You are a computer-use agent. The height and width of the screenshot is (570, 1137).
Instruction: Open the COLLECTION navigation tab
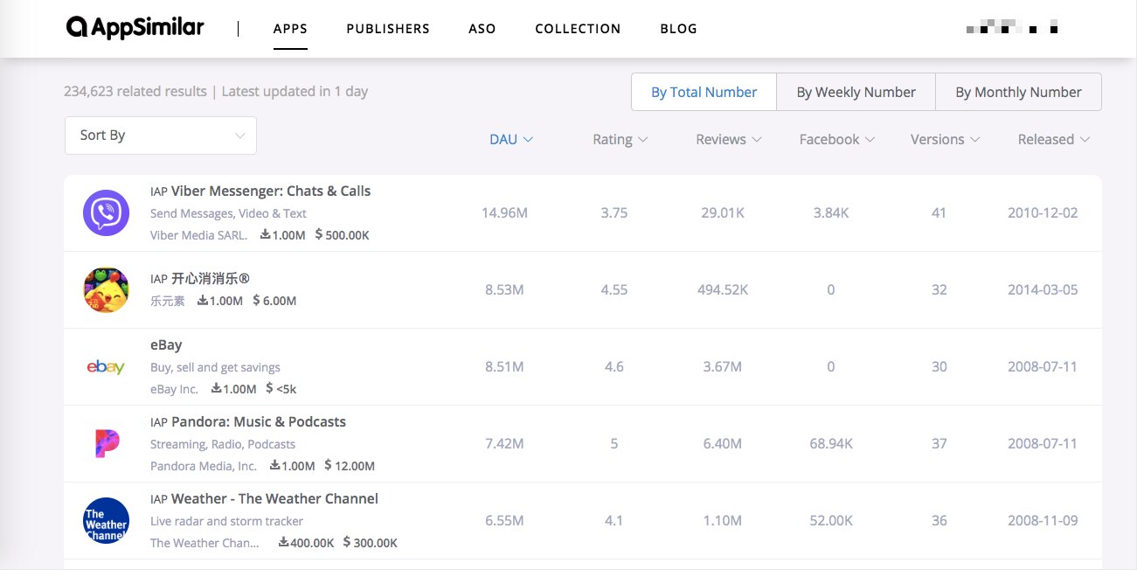point(578,29)
